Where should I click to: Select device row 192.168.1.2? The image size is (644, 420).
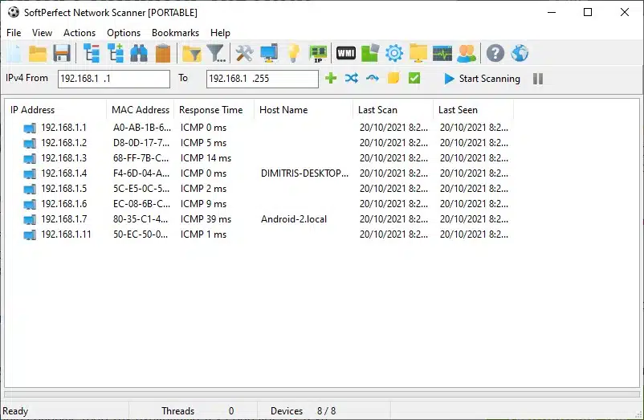[260, 143]
